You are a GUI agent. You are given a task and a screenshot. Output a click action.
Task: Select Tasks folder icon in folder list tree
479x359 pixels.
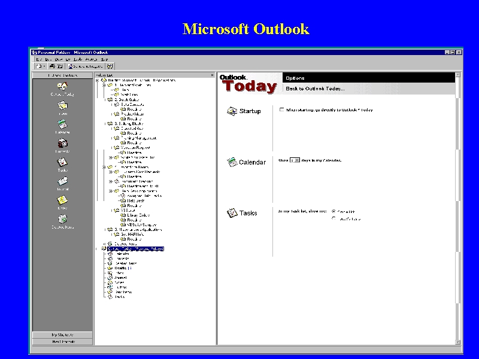pos(110,297)
